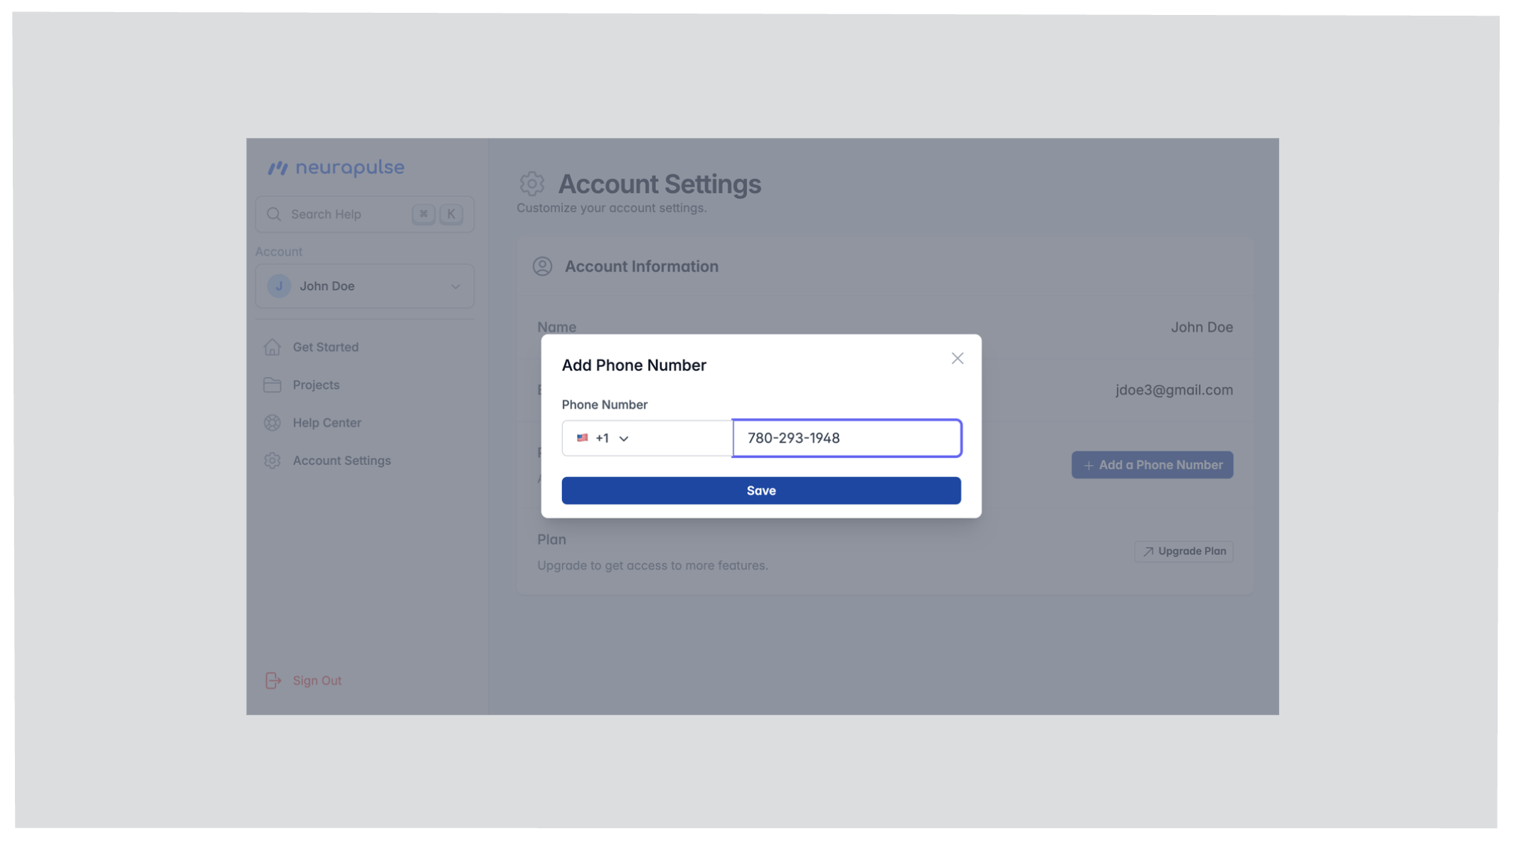Click the phone number input field
The width and height of the screenshot is (1514, 841).
click(x=846, y=438)
